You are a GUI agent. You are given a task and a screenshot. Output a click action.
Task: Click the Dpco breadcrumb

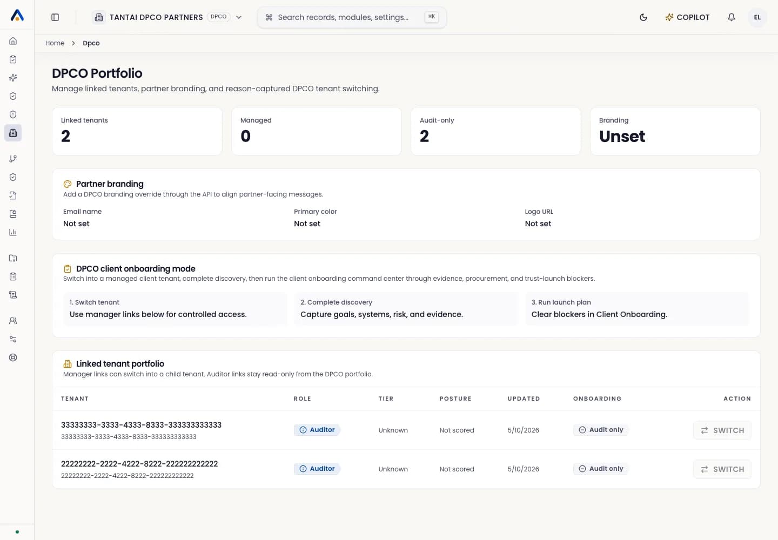[91, 43]
